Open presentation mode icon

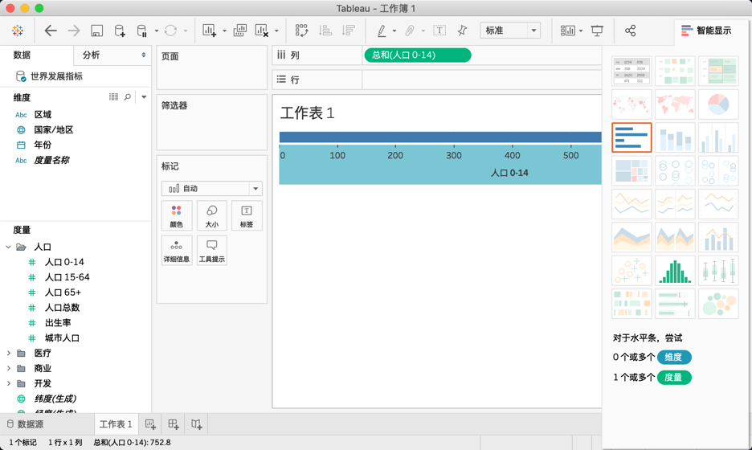(597, 31)
